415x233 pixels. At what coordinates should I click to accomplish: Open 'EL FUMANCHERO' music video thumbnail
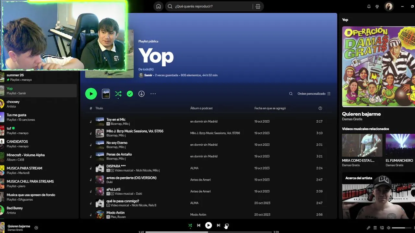(400, 145)
